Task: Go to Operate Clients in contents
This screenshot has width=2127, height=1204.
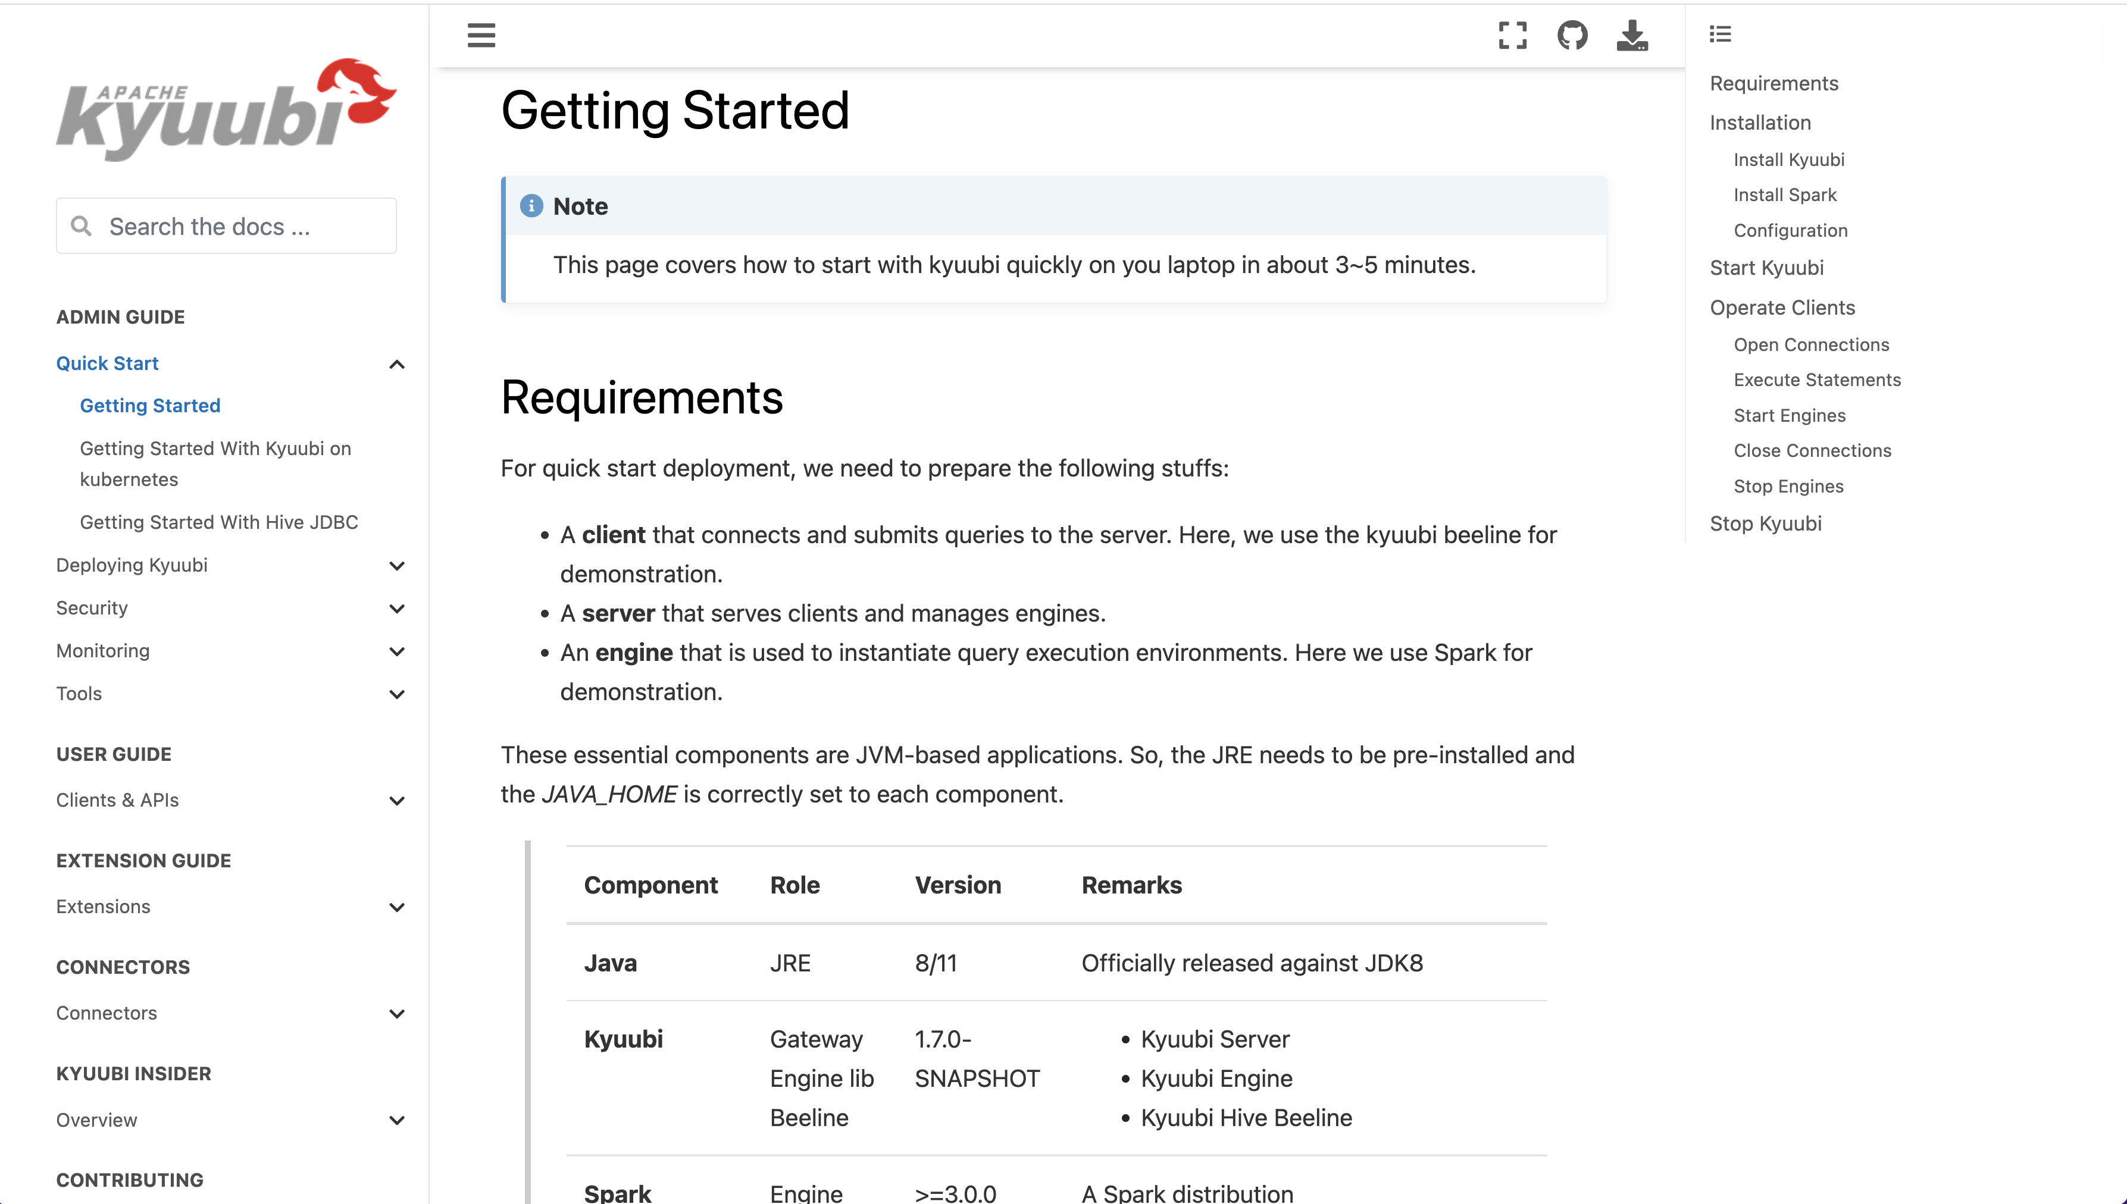Action: point(1782,308)
